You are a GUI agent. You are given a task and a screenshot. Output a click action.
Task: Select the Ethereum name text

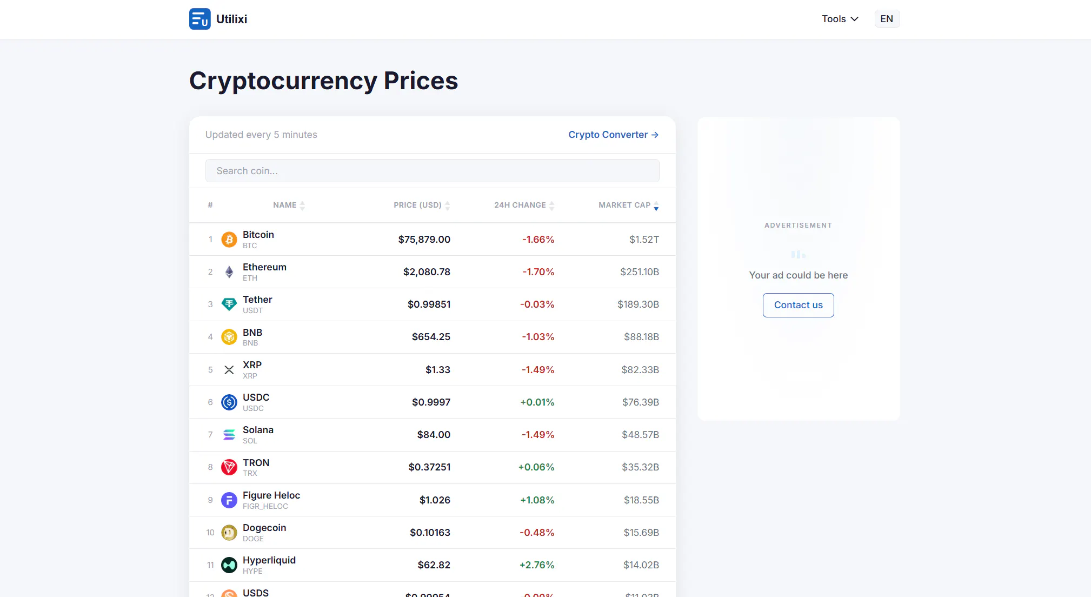tap(264, 267)
